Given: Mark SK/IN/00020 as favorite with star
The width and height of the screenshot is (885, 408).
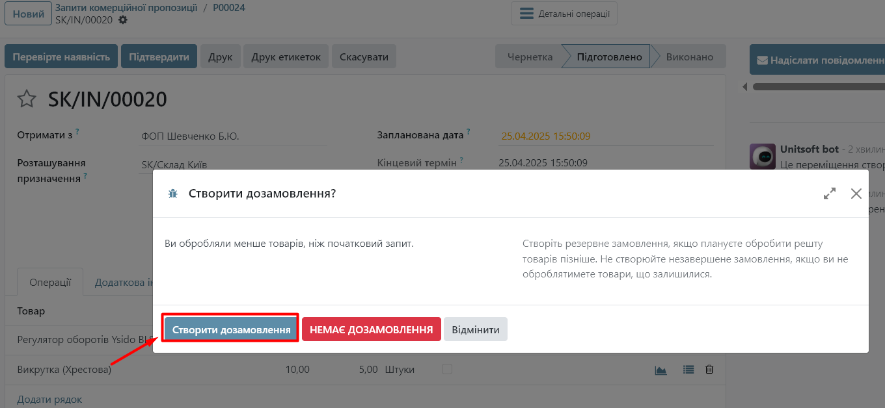Looking at the screenshot, I should (x=27, y=99).
